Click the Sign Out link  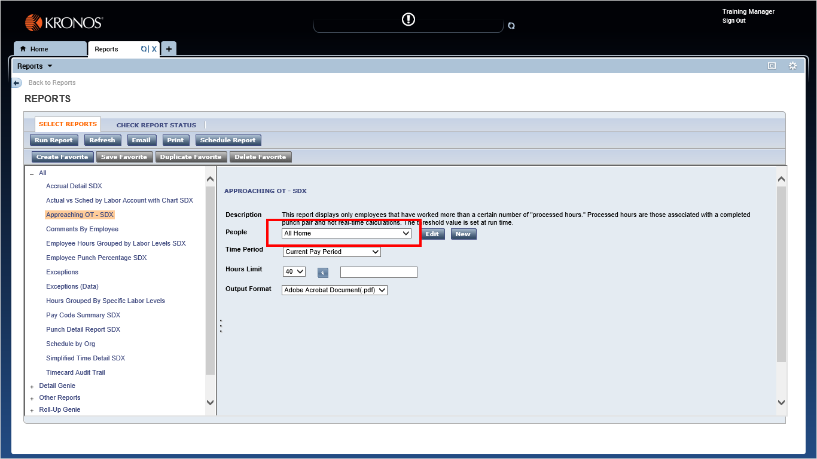click(733, 20)
